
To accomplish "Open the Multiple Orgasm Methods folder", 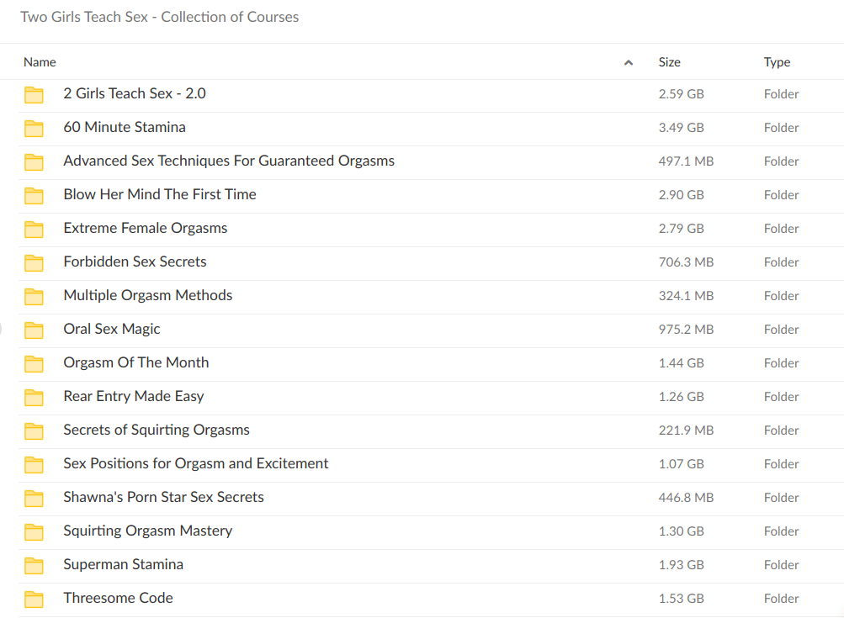I will tap(147, 295).
